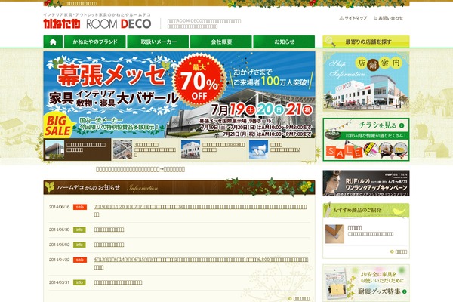
Task: Click the info tag on 2014/05/30 row
Action: tap(79, 230)
